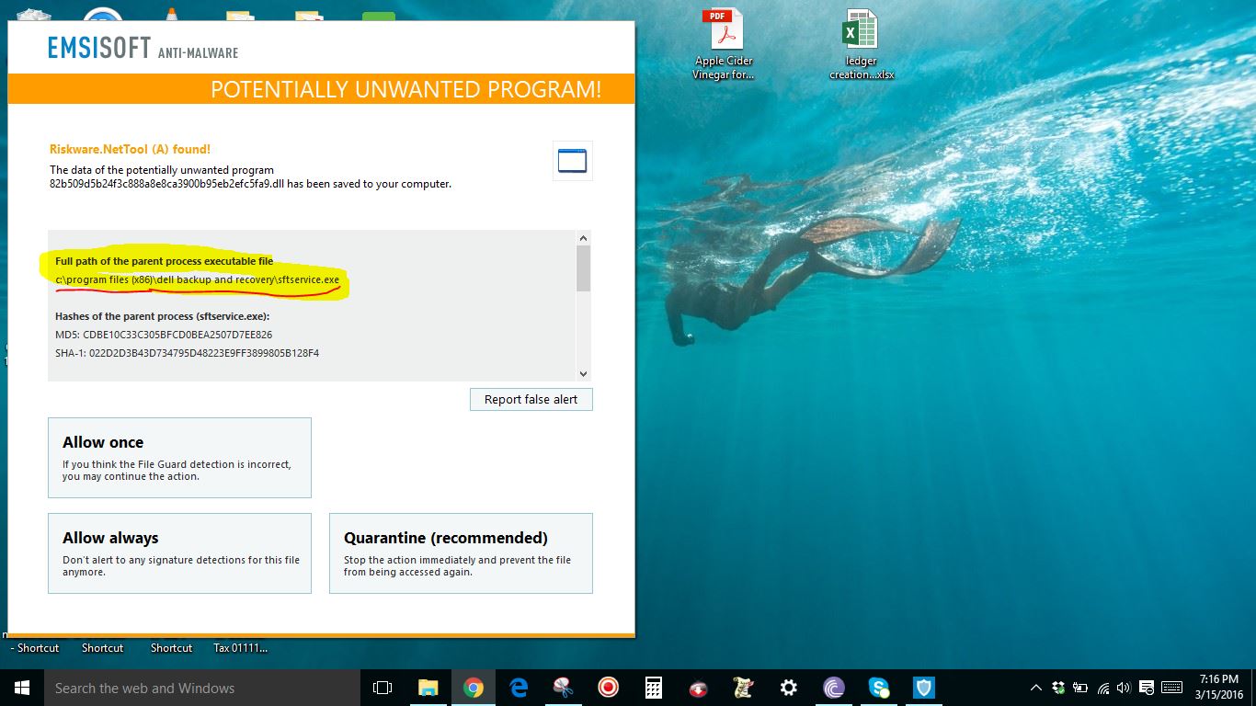Open red circle recorder app on taskbar
Screen dimensions: 1256x706
609,688
